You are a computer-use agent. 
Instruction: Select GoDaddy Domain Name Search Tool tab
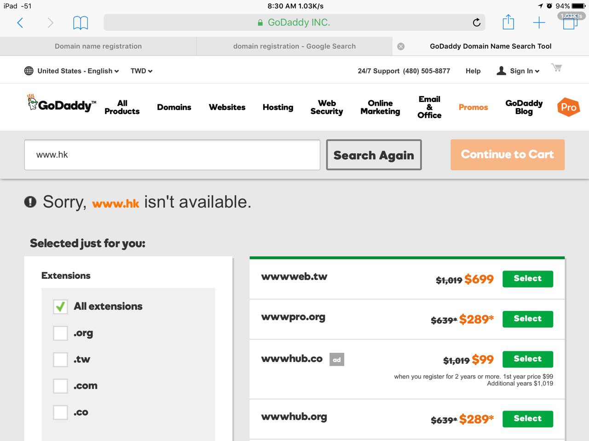[491, 46]
